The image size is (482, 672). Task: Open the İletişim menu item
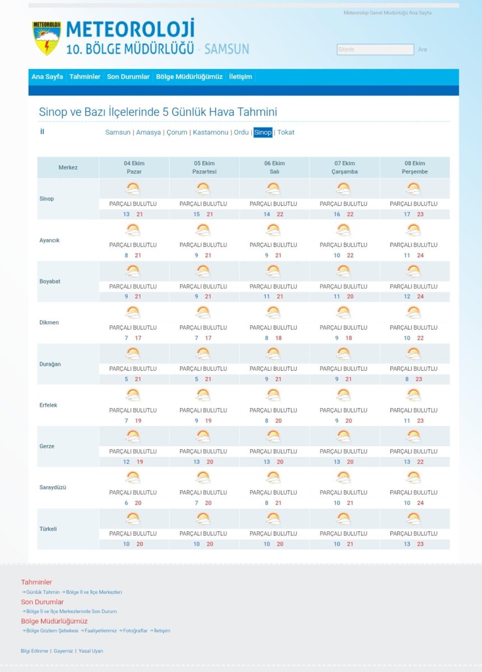point(240,77)
